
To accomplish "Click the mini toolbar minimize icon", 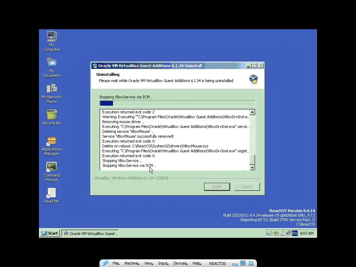I will 235,264.
